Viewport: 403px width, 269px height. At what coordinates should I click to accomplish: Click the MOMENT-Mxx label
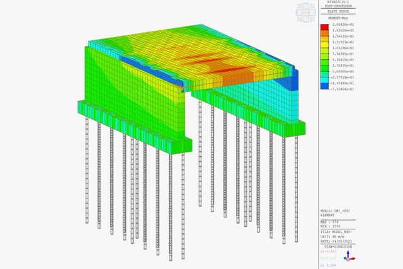pyautogui.click(x=338, y=18)
